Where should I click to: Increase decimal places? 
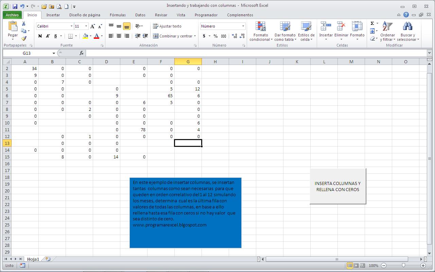pyautogui.click(x=234, y=36)
